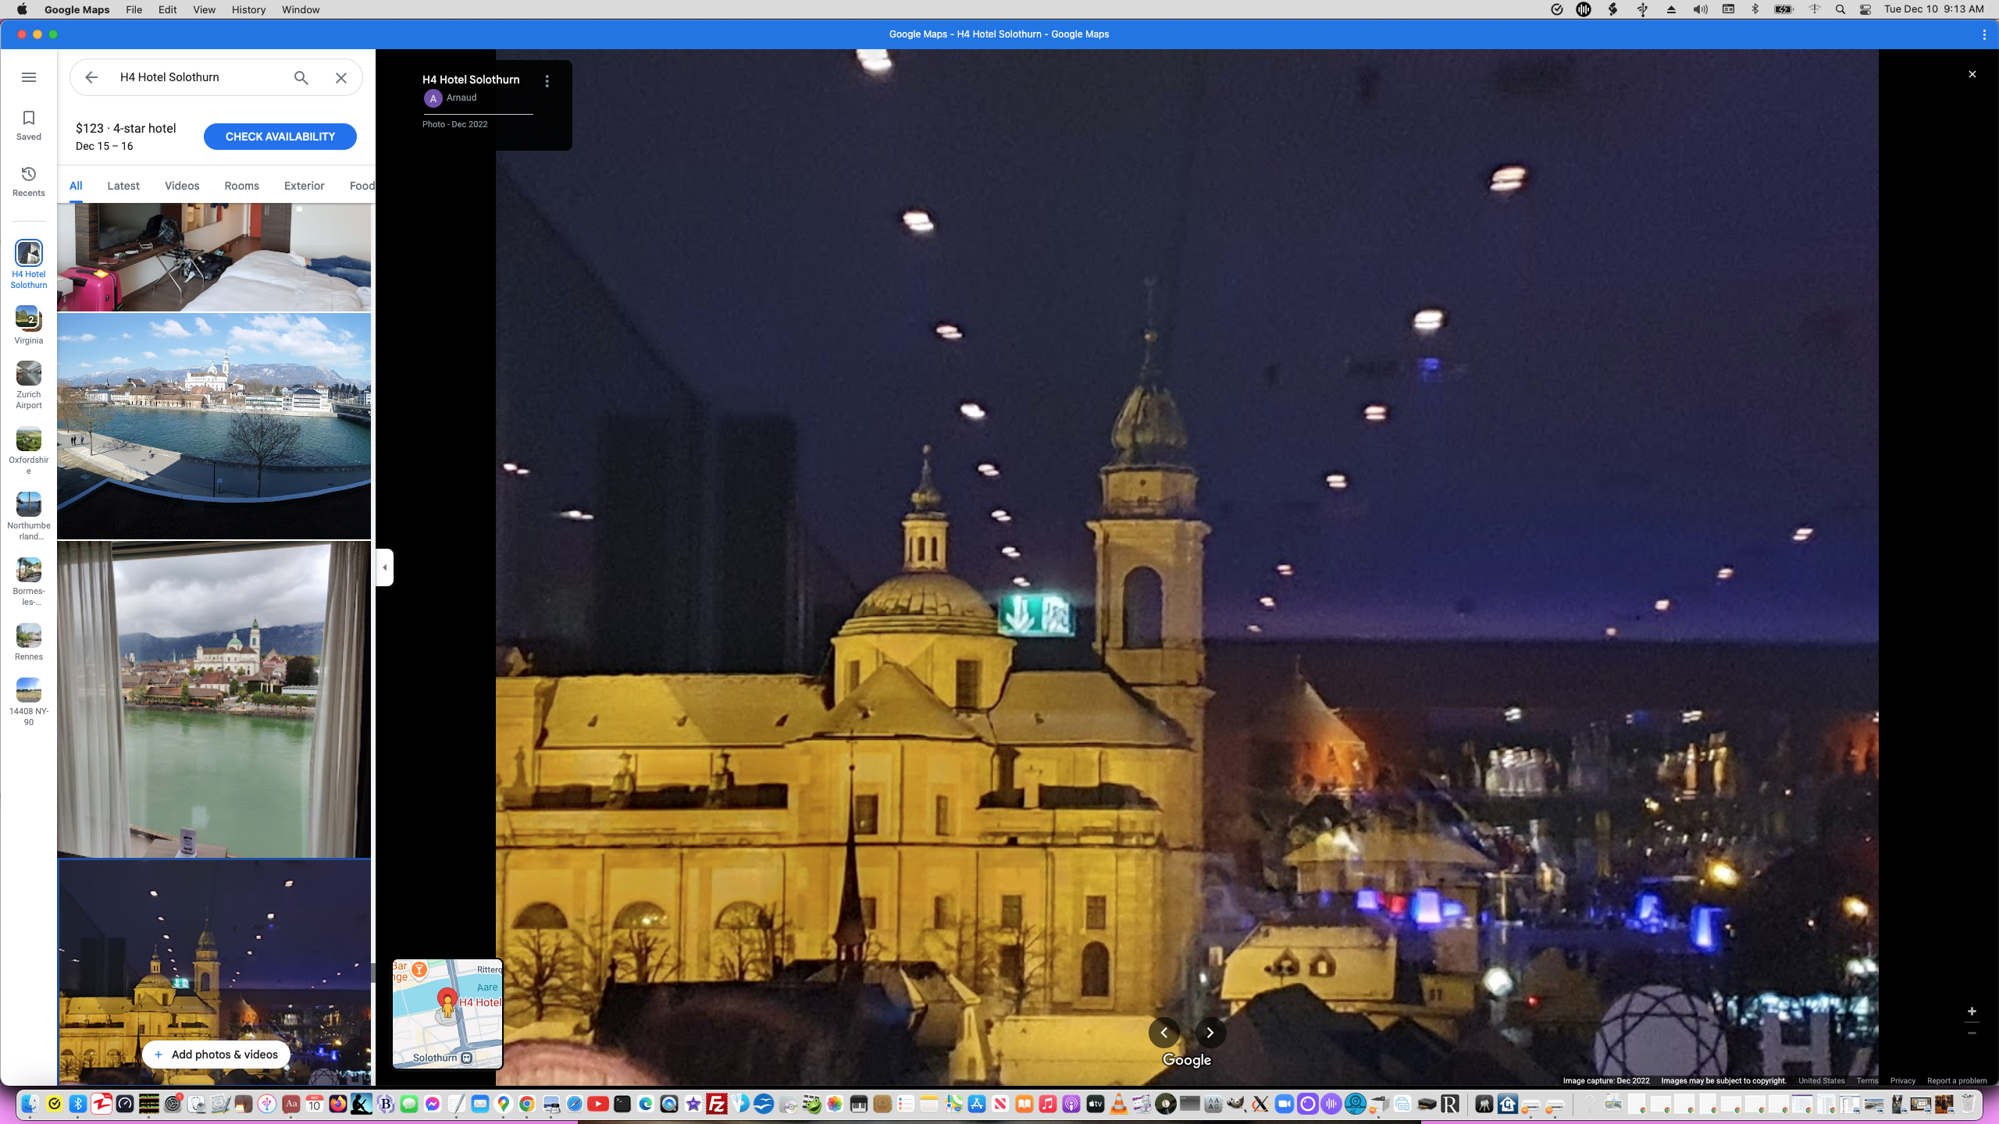Click Add photos & videos
Image resolution: width=1999 pixels, height=1124 pixels.
(216, 1054)
